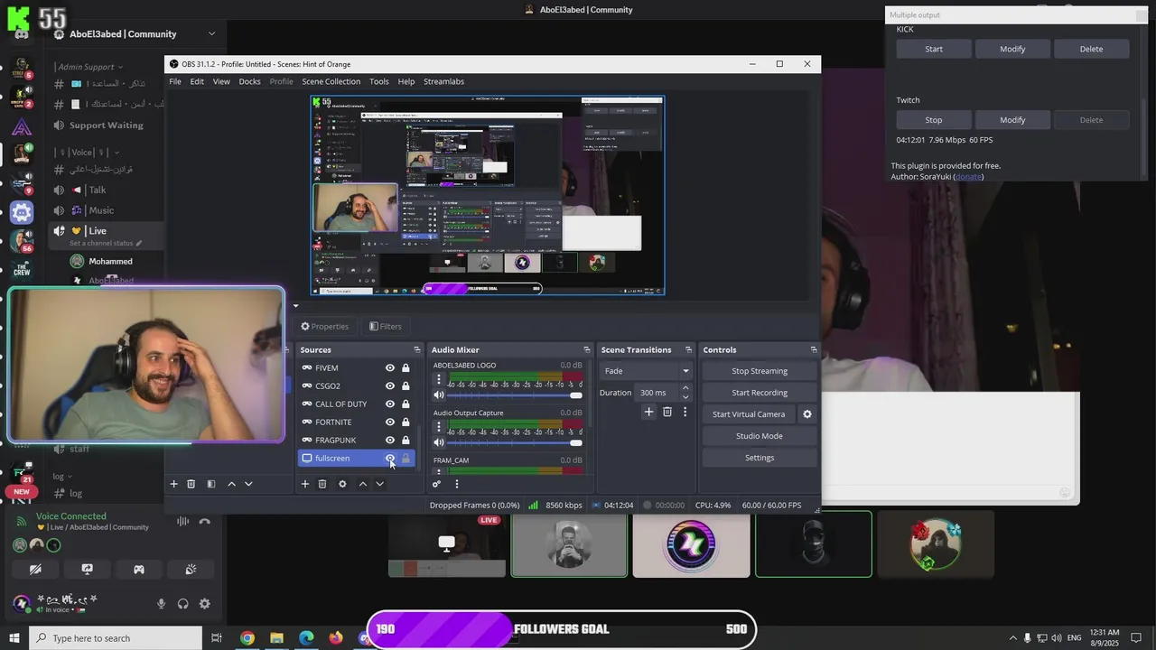
Task: Adjust Audio Output Capture volume slider
Action: click(516, 442)
